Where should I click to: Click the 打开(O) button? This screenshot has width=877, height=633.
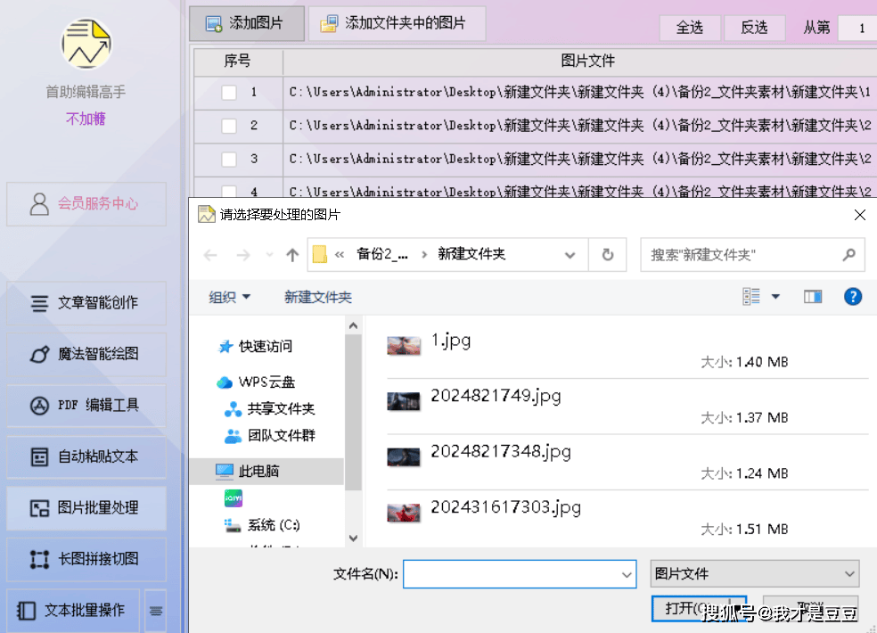pos(700,608)
